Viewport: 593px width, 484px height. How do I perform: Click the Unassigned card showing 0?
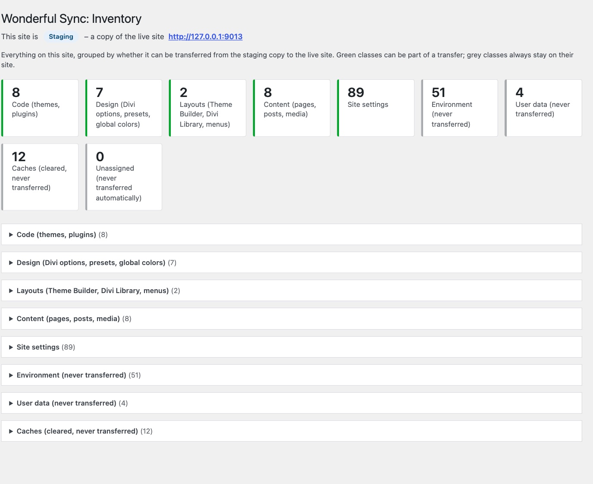pyautogui.click(x=124, y=177)
